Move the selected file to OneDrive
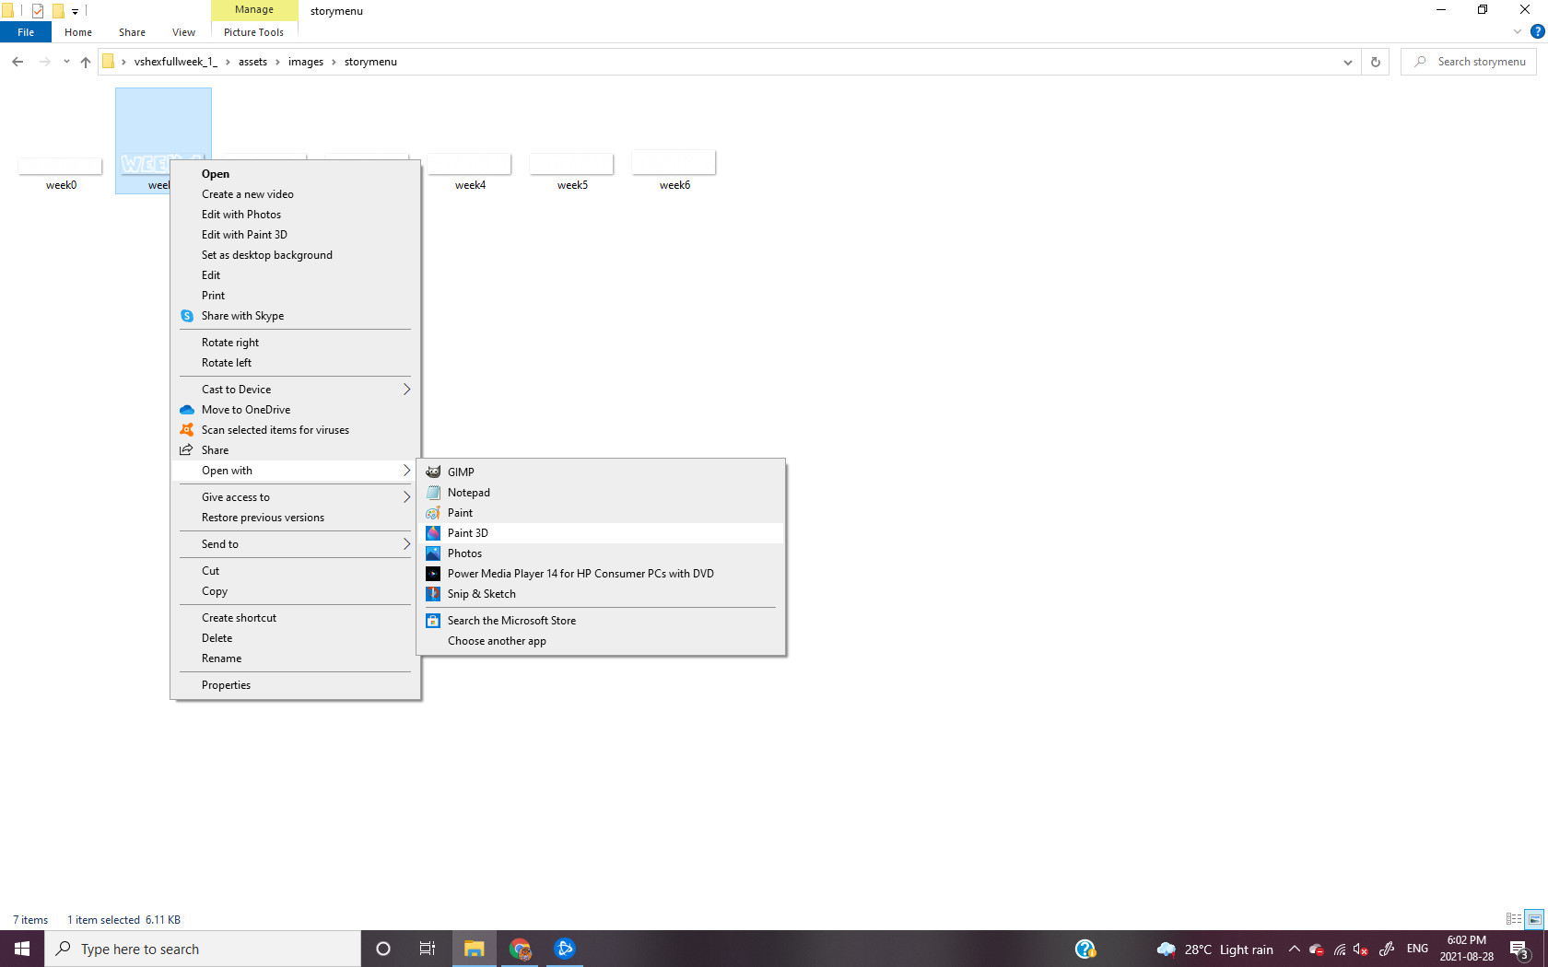Image resolution: width=1548 pixels, height=967 pixels. (244, 409)
